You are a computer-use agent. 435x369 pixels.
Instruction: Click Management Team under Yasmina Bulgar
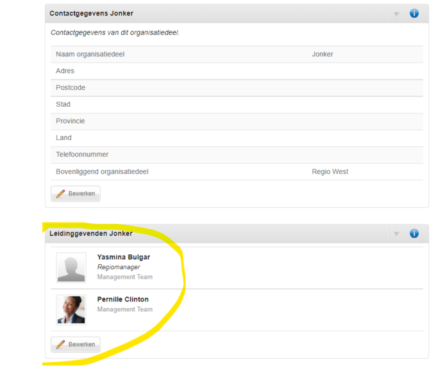(125, 277)
